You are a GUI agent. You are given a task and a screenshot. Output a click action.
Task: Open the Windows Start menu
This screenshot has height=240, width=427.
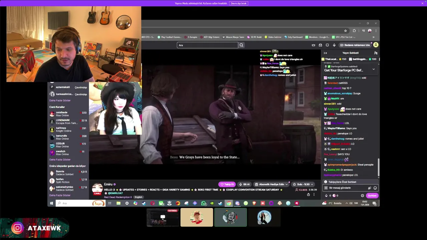tap(51, 203)
